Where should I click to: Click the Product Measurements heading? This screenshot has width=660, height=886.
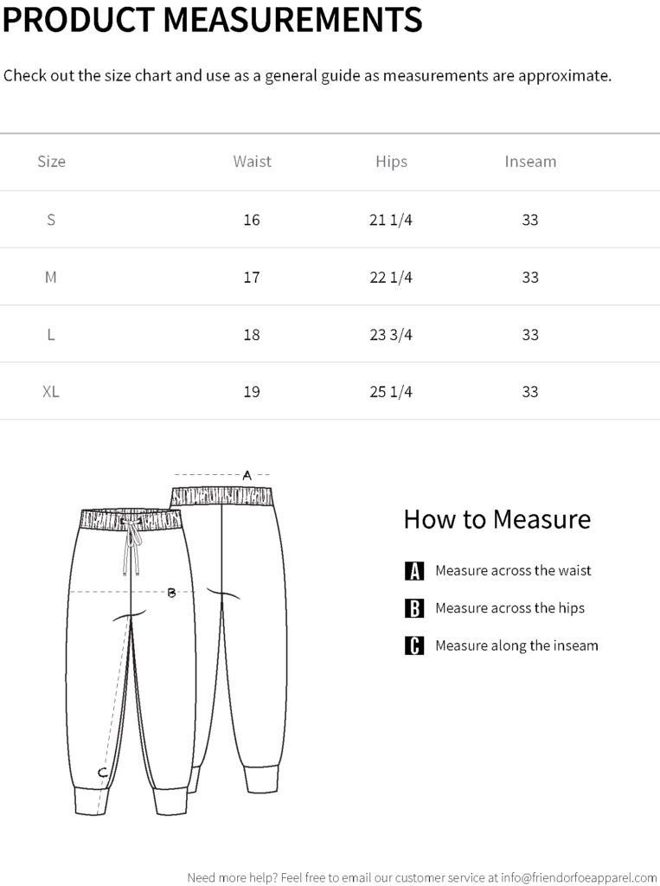(x=213, y=19)
